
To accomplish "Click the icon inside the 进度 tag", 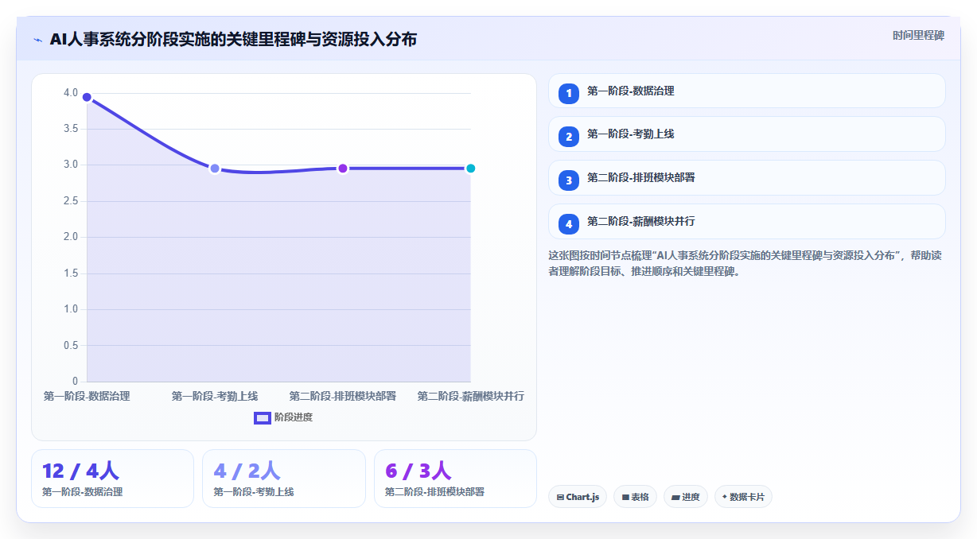I will tap(675, 497).
